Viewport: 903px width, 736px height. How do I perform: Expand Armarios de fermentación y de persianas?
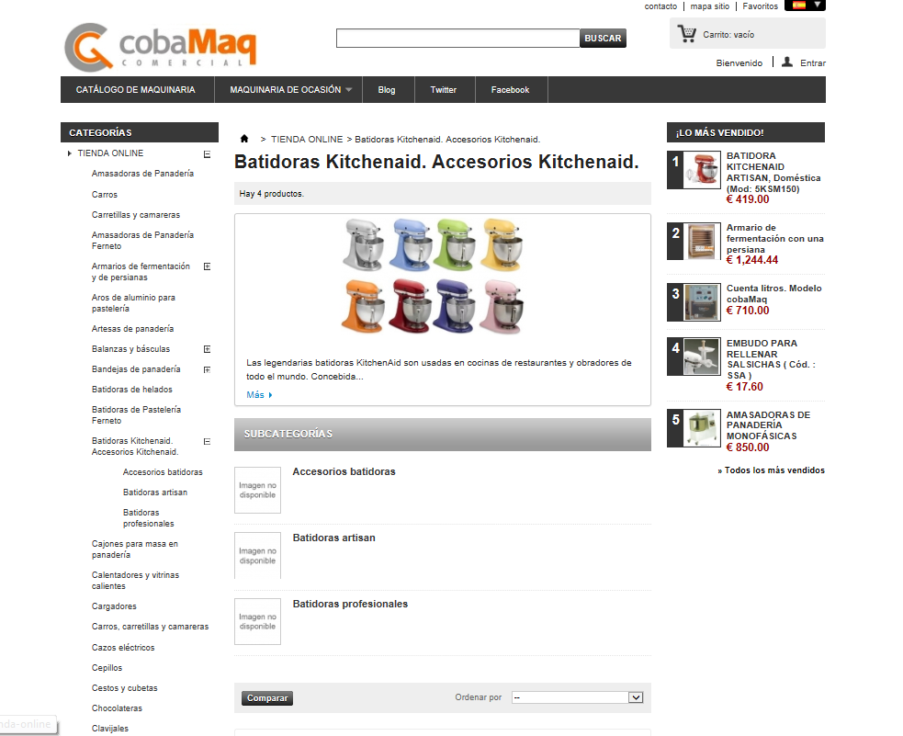pos(208,266)
